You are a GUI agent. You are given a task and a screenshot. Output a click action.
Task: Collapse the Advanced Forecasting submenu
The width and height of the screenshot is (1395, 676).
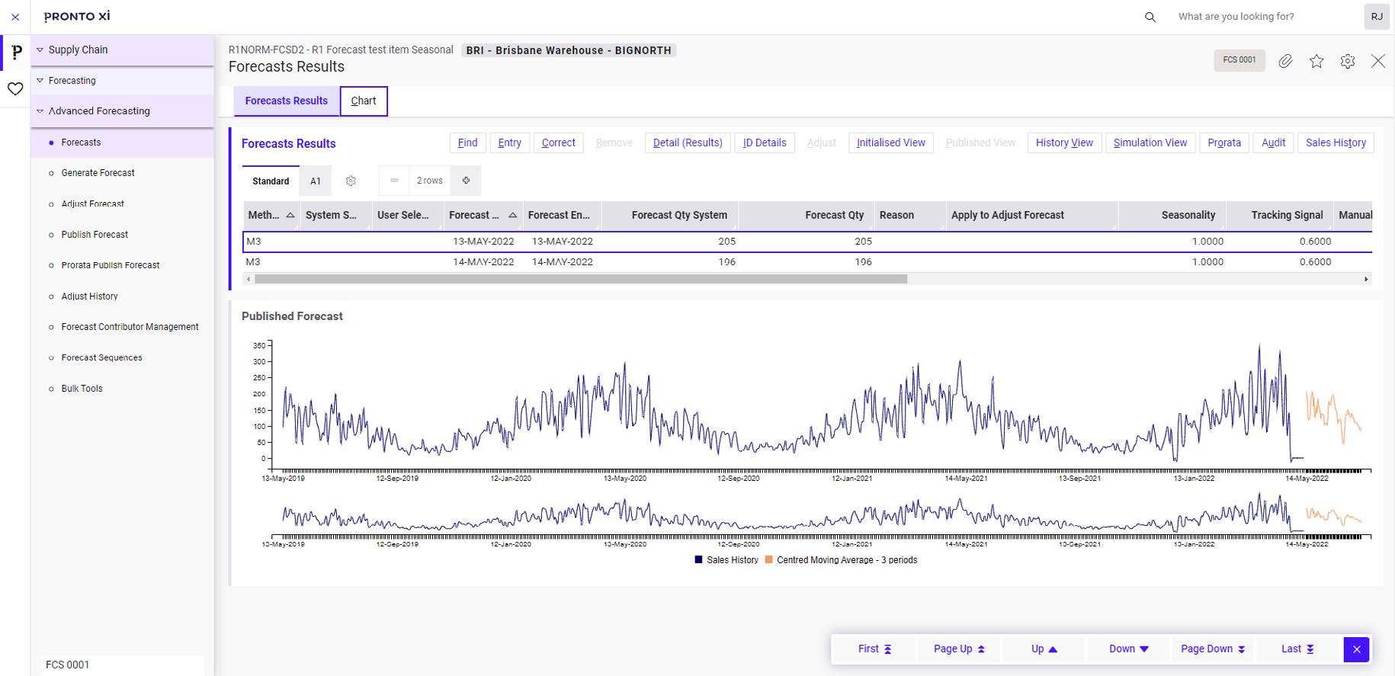pyautogui.click(x=40, y=111)
